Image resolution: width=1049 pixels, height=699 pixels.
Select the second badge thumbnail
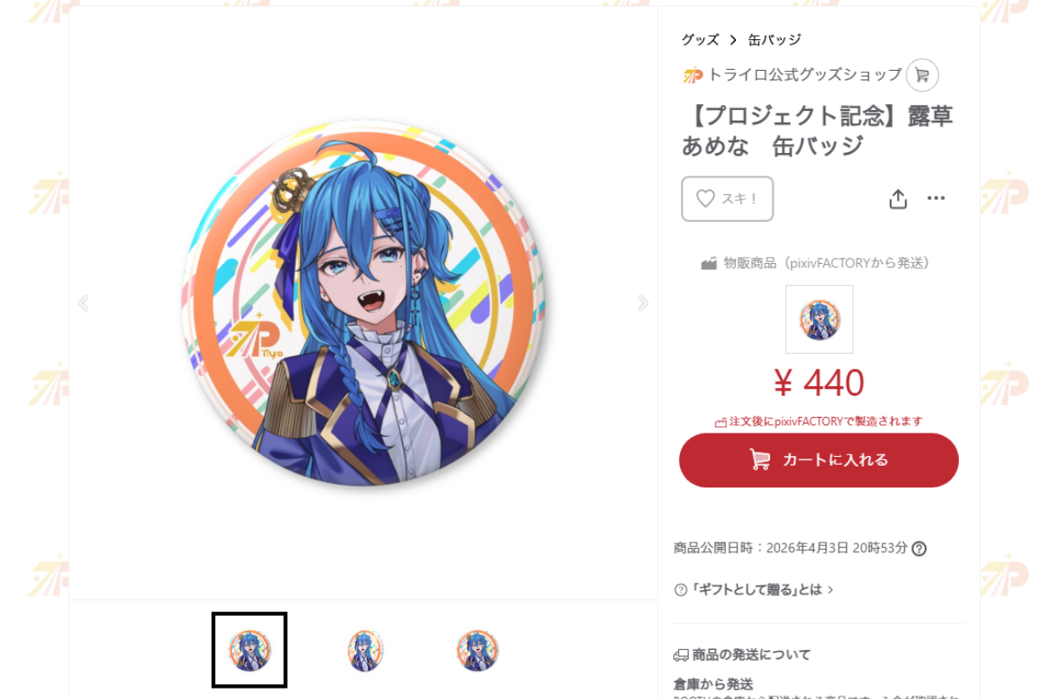pos(365,651)
